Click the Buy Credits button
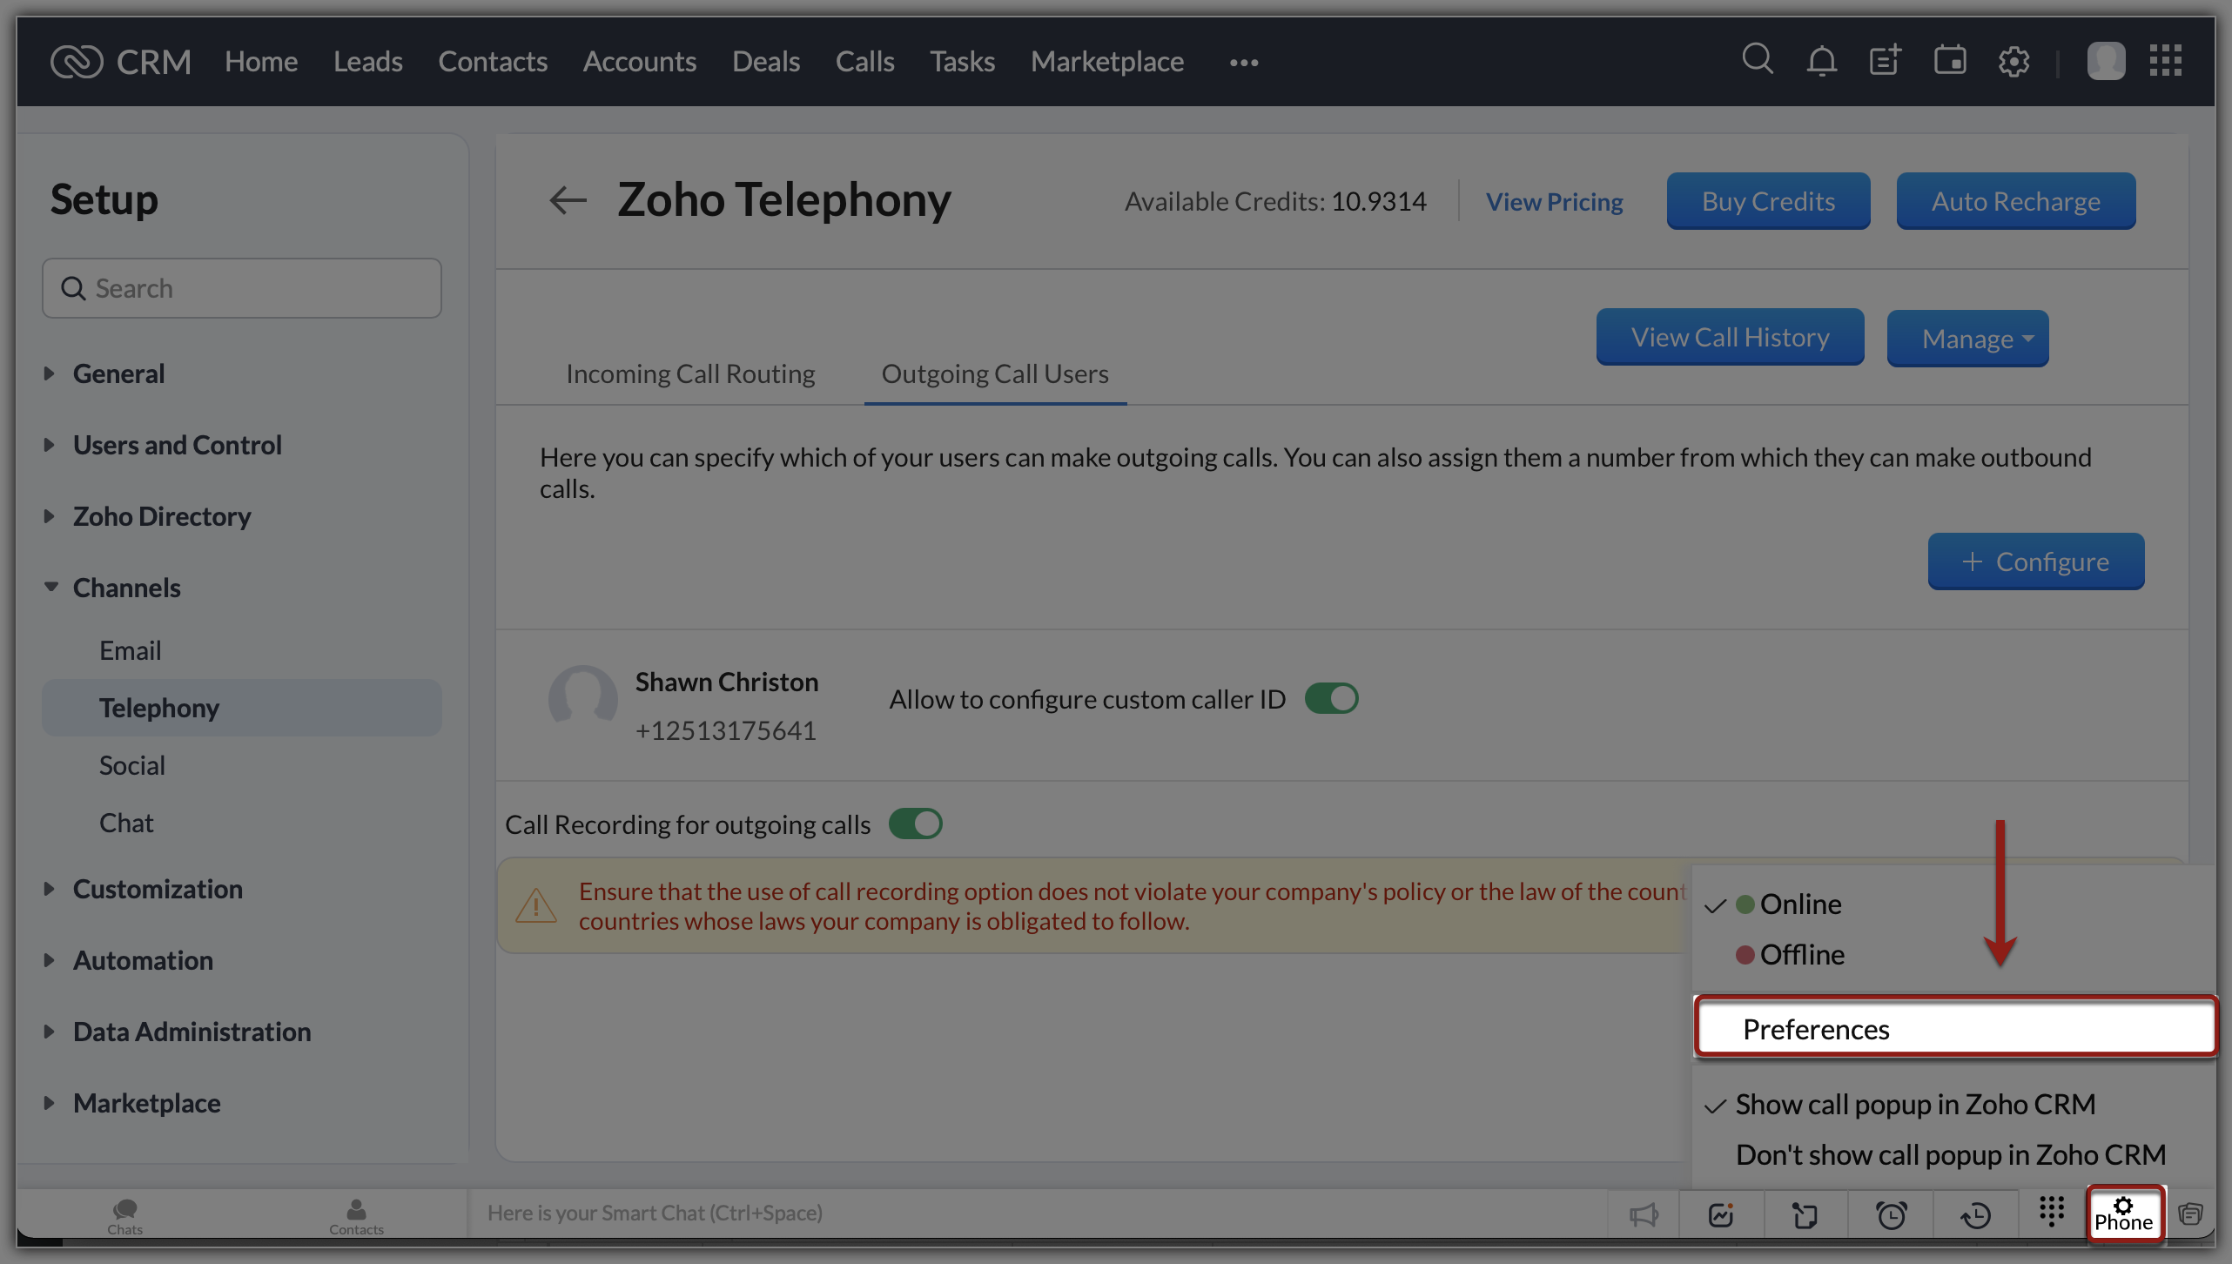Screen dimensions: 2232x1264 tap(1768, 201)
